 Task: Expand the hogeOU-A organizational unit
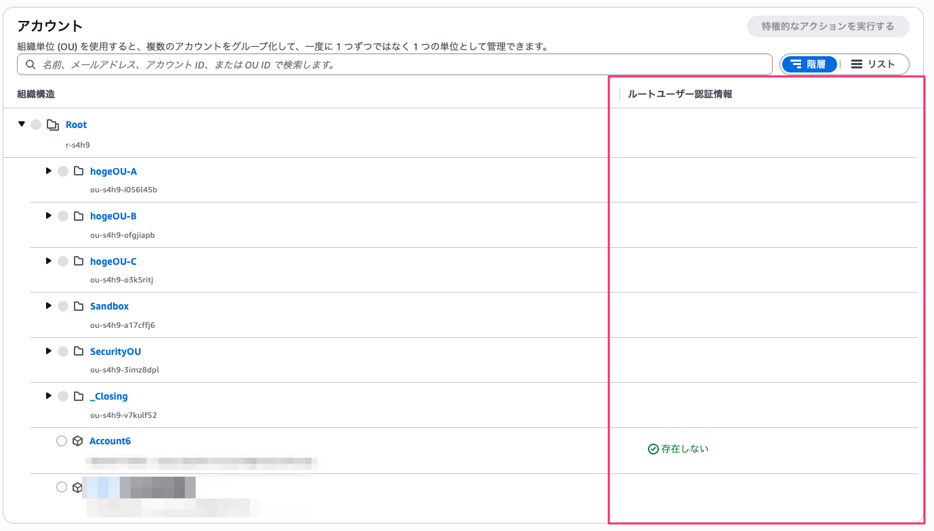point(48,171)
